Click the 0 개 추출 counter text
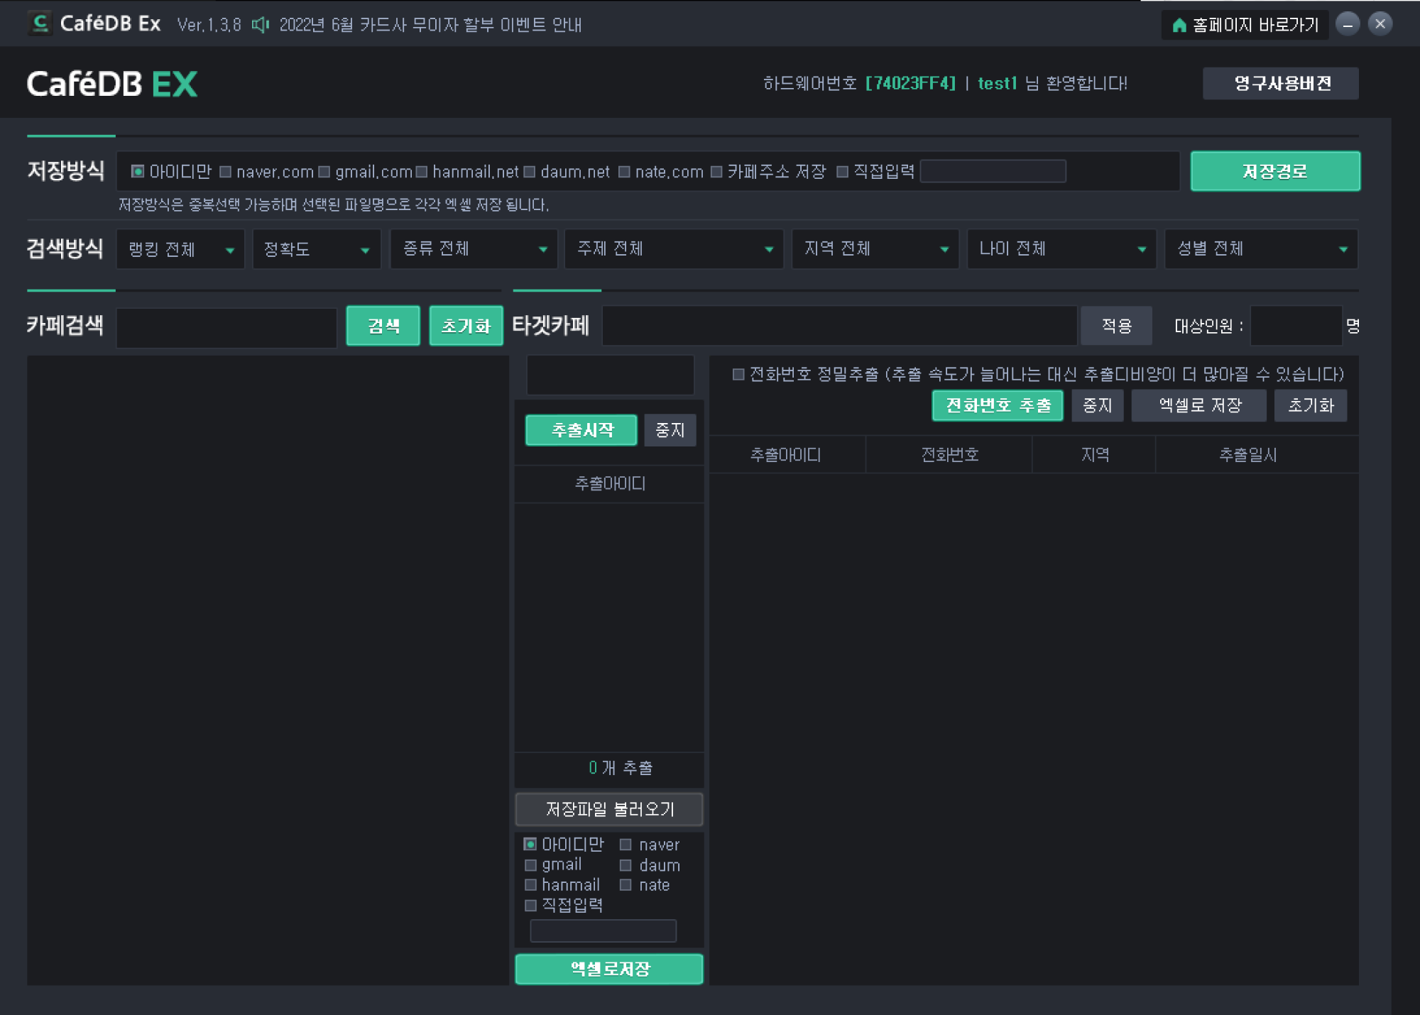The image size is (1420, 1015). pos(621,768)
